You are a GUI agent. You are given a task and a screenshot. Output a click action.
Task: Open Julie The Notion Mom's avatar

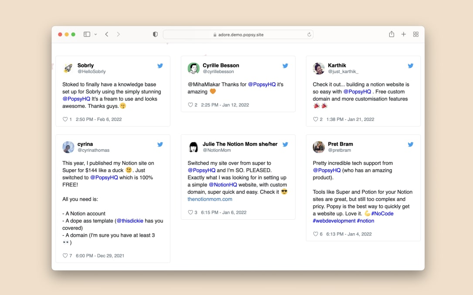pyautogui.click(x=194, y=147)
